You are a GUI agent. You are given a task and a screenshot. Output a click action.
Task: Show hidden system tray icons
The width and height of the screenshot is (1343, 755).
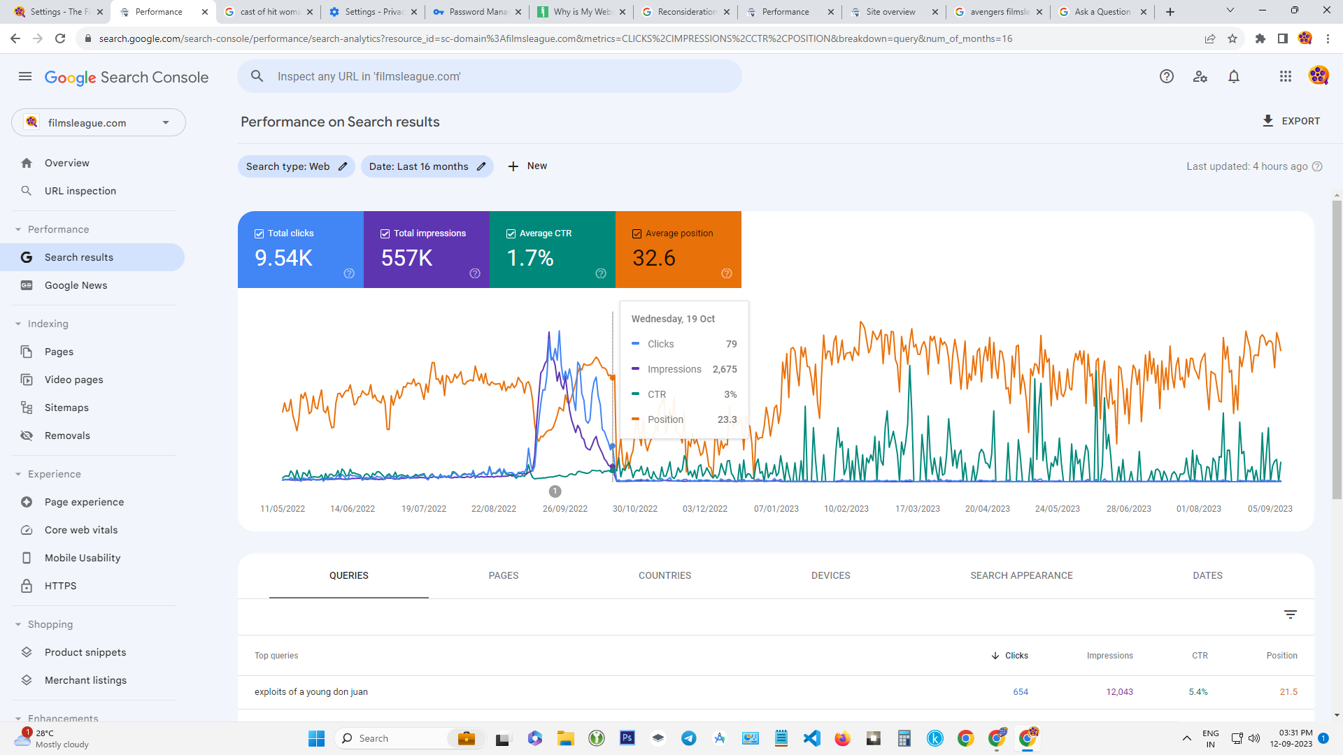point(1186,738)
